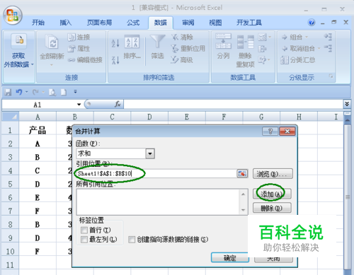Click Connections in the ribbon
The image size is (354, 275).
click(79, 37)
